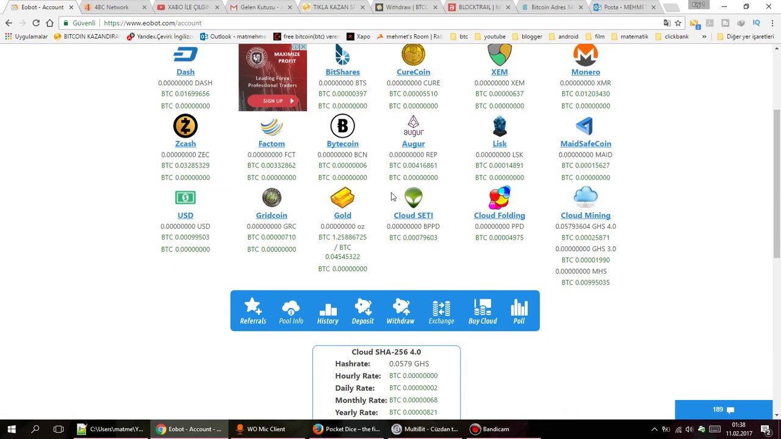Open Referrals from the blue toolbar

[253, 311]
